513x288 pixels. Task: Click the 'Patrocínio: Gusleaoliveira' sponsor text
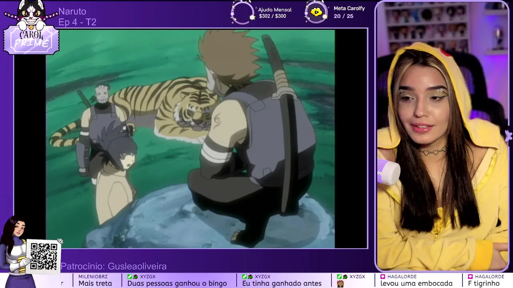point(113,266)
